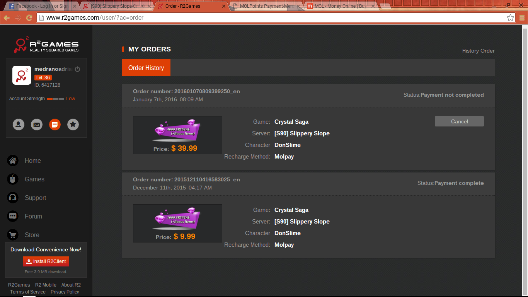Image resolution: width=528 pixels, height=297 pixels.
Task: Click the Install R2Client button
Action: pyautogui.click(x=46, y=261)
